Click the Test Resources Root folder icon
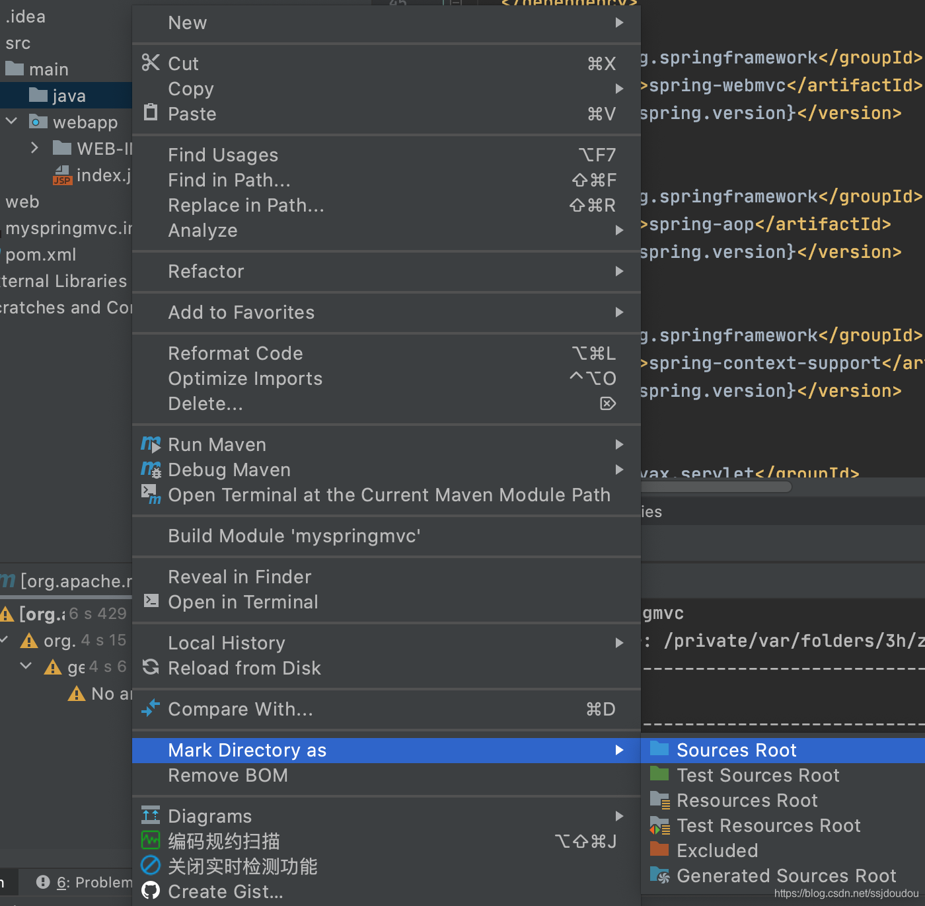Viewport: 925px width, 906px height. tap(659, 825)
